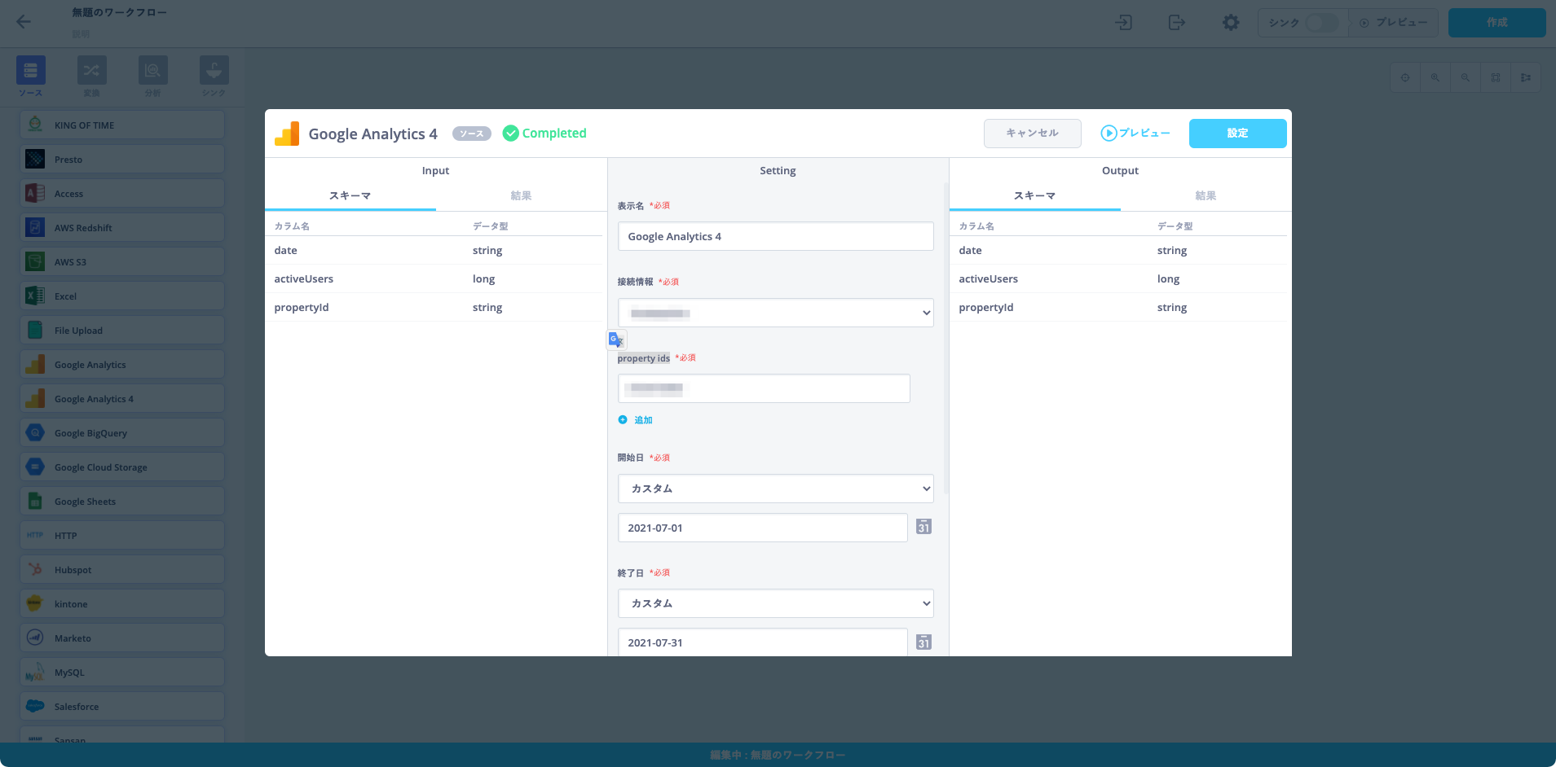Choose Google Sheets source
This screenshot has width=1556, height=767.
click(x=122, y=501)
